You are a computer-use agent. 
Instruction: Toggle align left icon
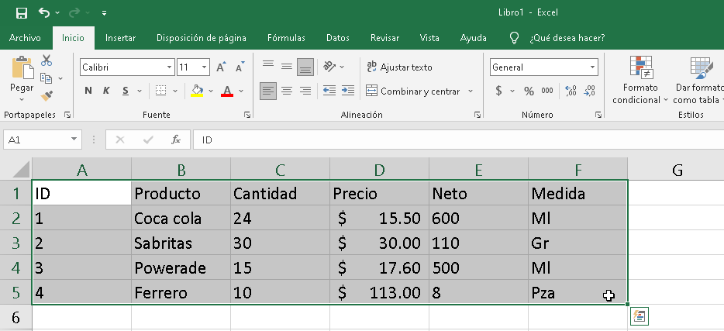pos(268,91)
